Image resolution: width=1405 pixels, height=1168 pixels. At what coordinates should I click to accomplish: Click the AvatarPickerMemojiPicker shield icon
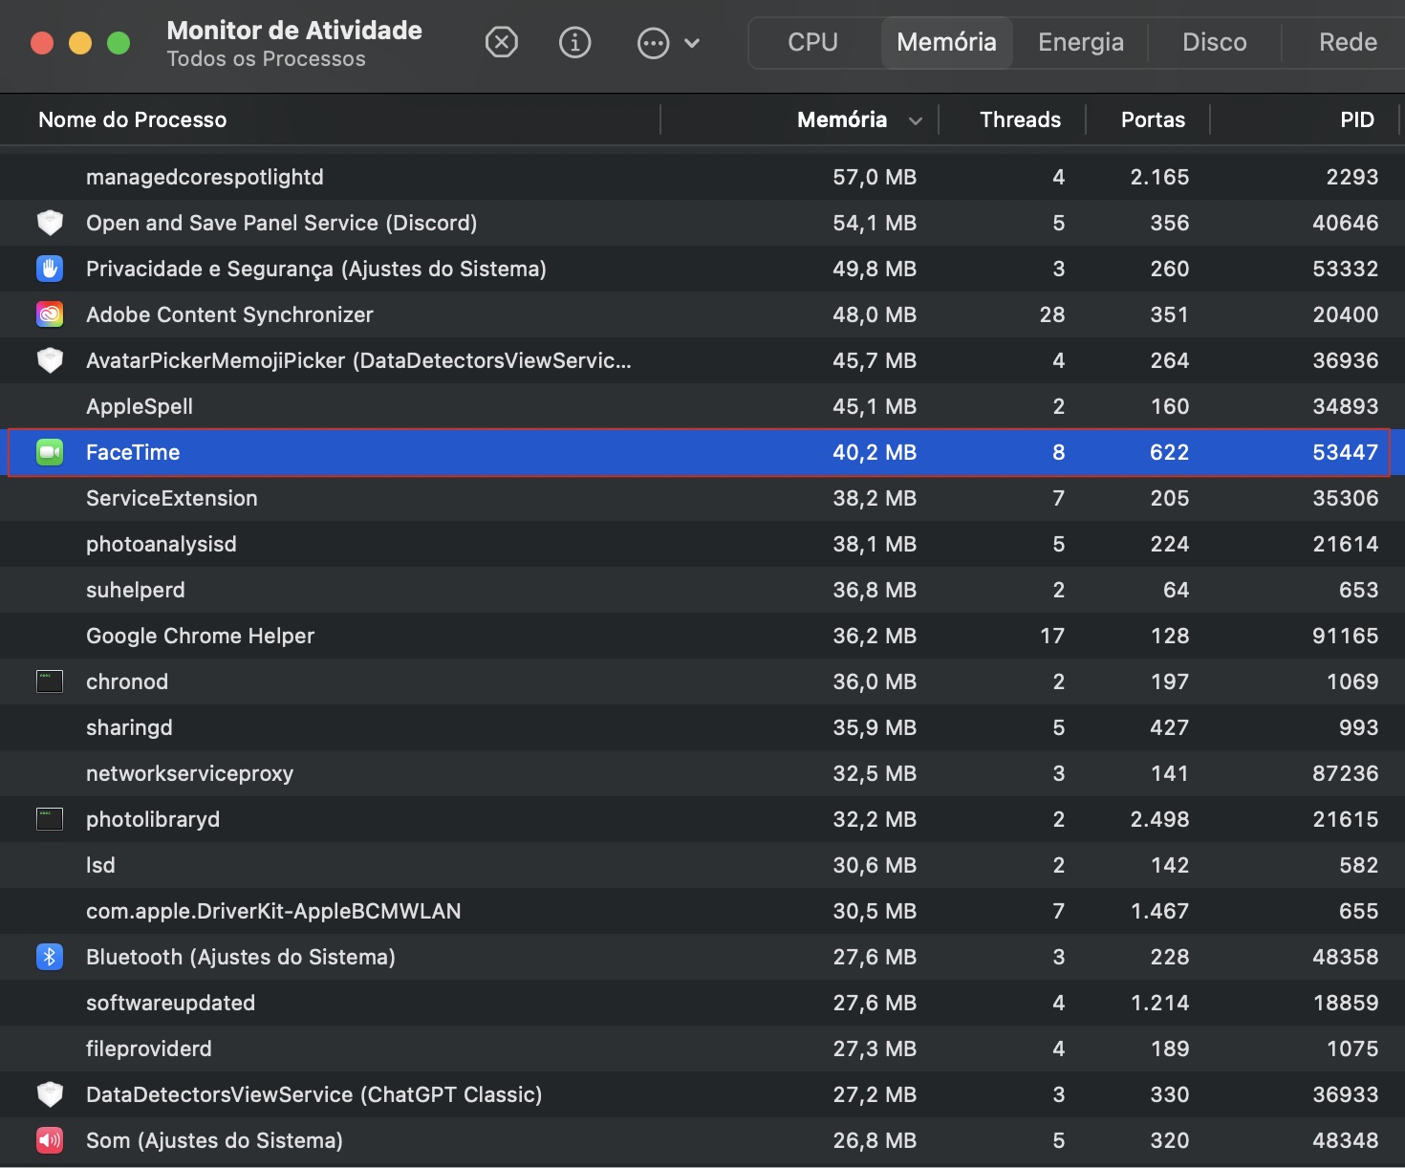[50, 360]
